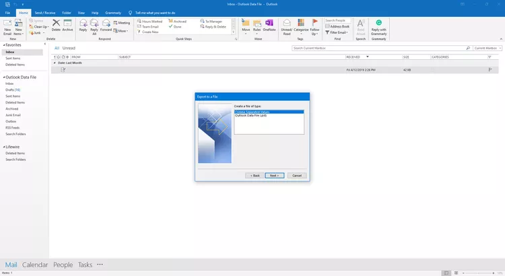This screenshot has width=505, height=276.
Task: Switch to Reading view in status bar
Action: coord(456,273)
